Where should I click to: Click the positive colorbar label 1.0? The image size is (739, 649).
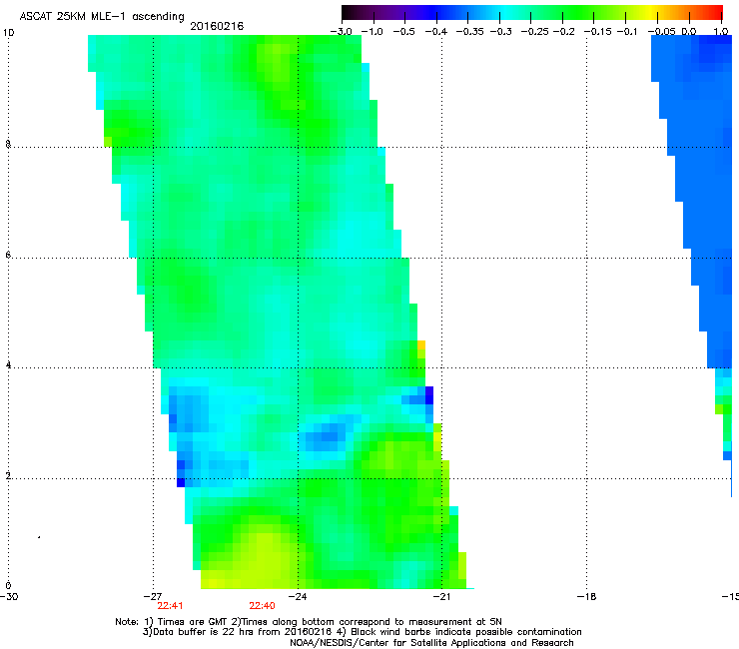tap(721, 32)
